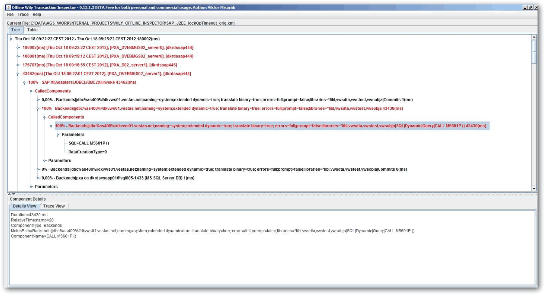545x295 pixels.
Task: Click the MetricPath=Backends detail line
Action: click(213, 231)
